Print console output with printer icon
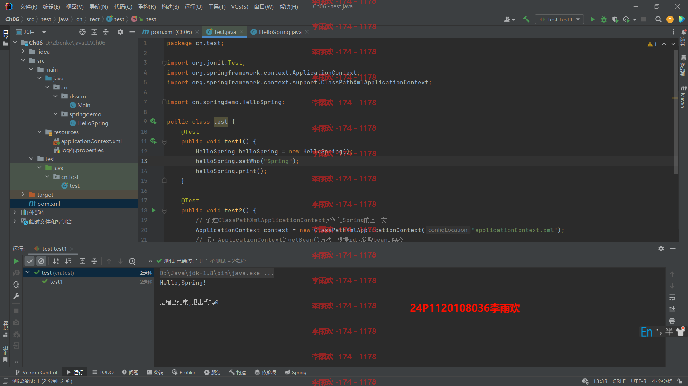The image size is (688, 386). tap(672, 321)
